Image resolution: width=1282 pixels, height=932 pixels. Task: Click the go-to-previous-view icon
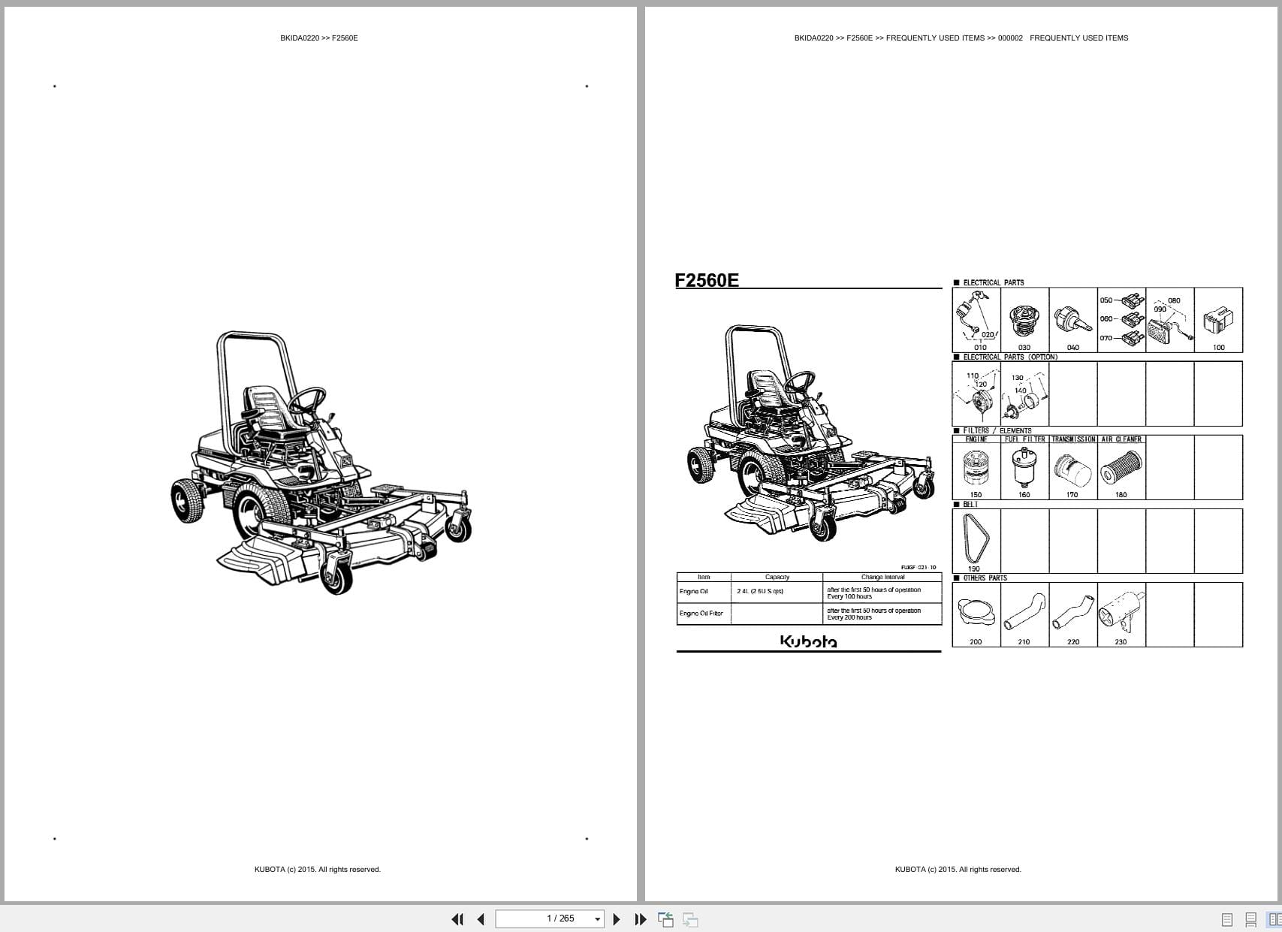click(x=665, y=919)
